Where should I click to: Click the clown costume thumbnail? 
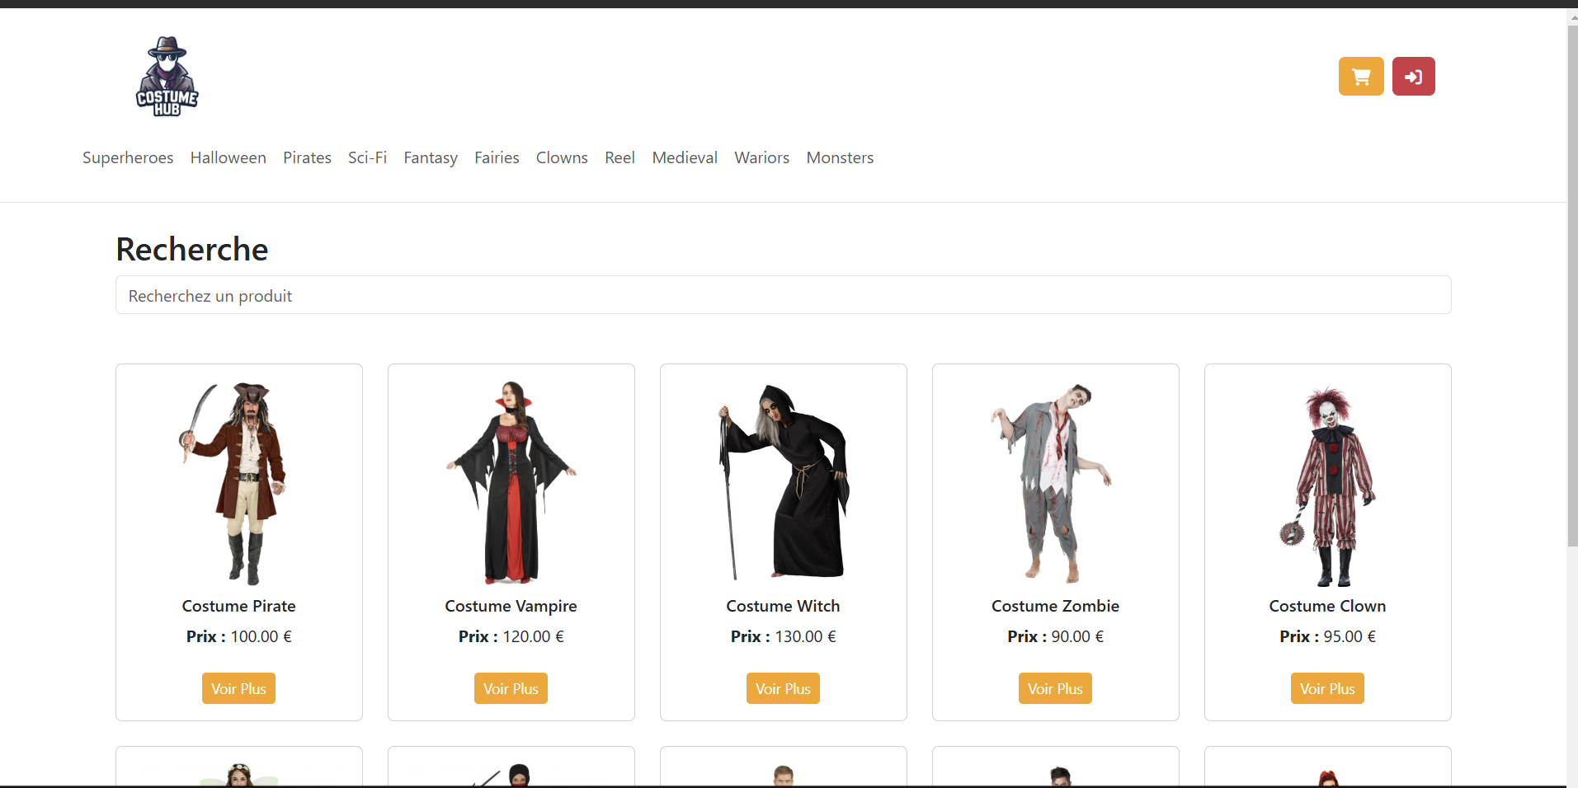pyautogui.click(x=1327, y=483)
